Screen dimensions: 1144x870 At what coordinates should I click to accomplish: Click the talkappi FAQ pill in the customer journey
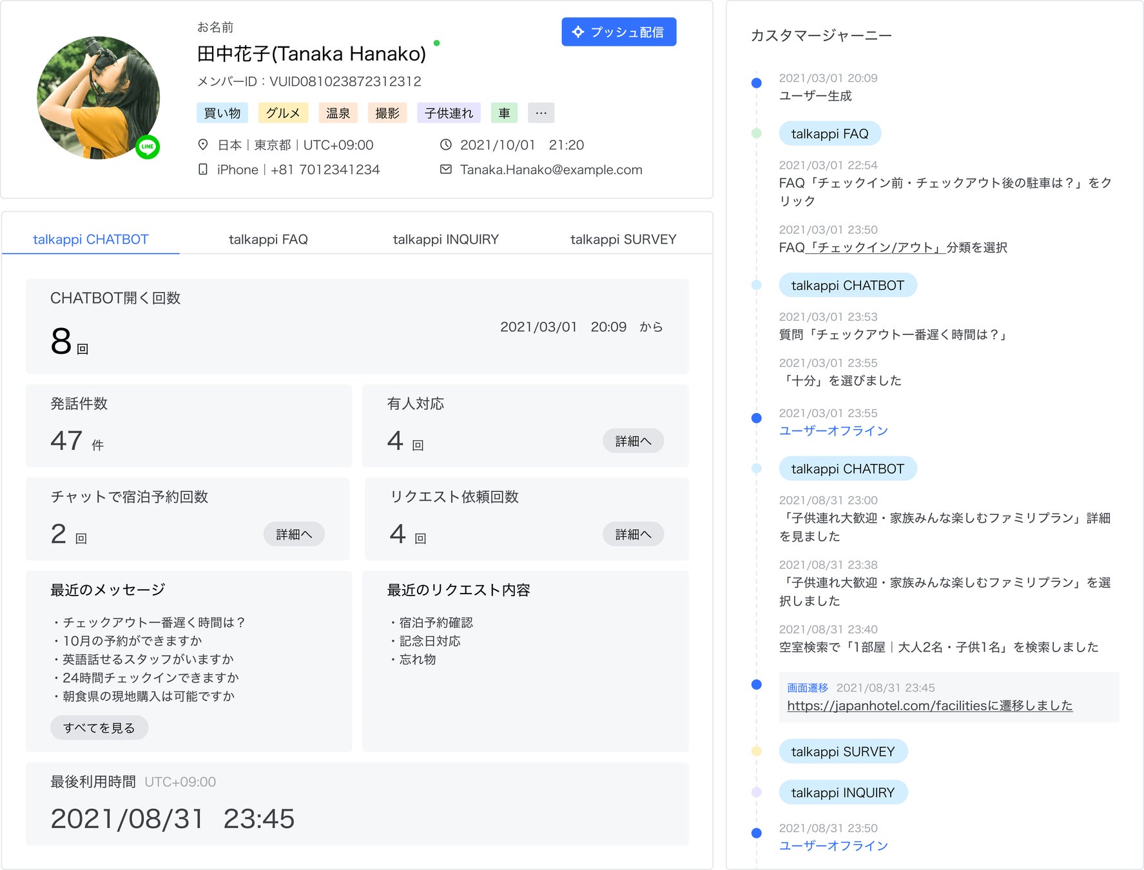click(830, 133)
